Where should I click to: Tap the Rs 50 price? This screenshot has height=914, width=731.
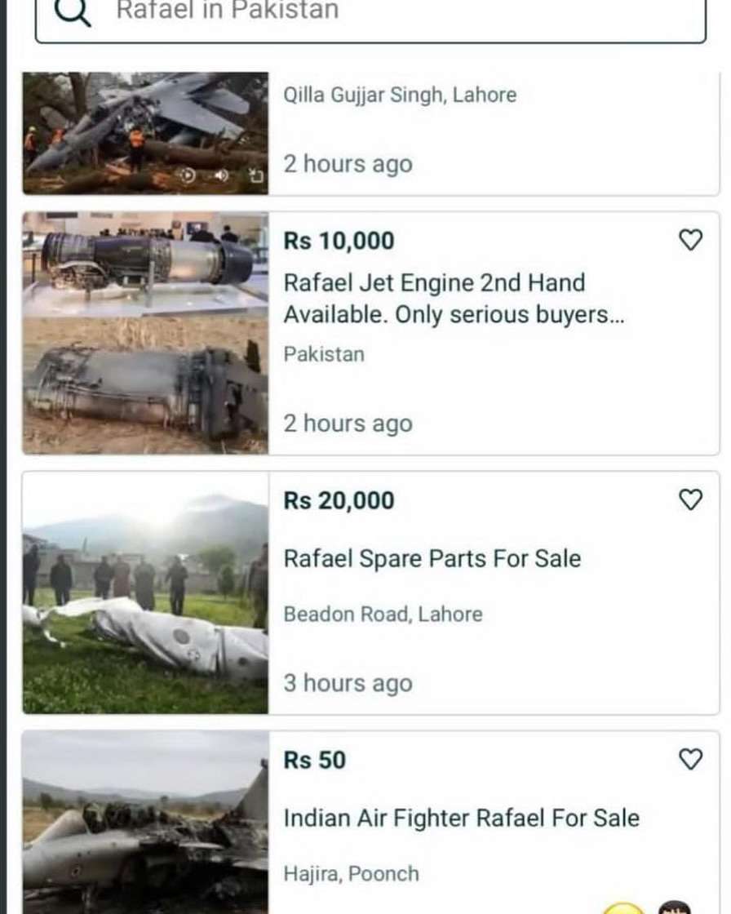[315, 760]
